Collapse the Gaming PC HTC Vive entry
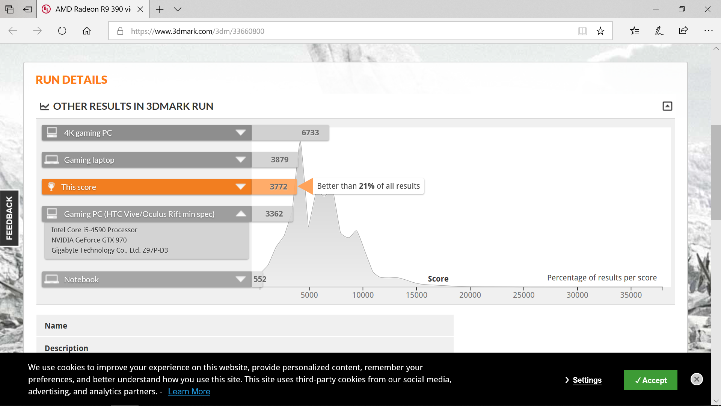 [241, 214]
